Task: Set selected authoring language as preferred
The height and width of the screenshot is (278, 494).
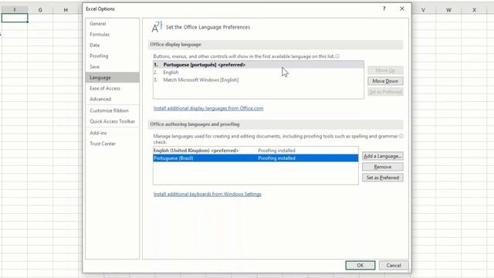Action: click(383, 178)
